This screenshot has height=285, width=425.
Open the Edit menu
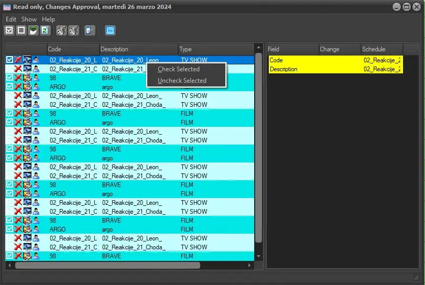click(x=10, y=19)
